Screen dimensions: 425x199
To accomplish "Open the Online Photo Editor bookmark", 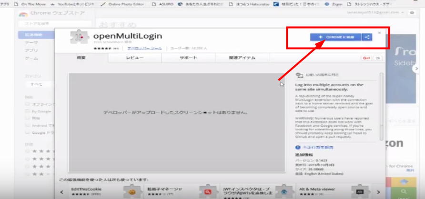I will point(122,4).
